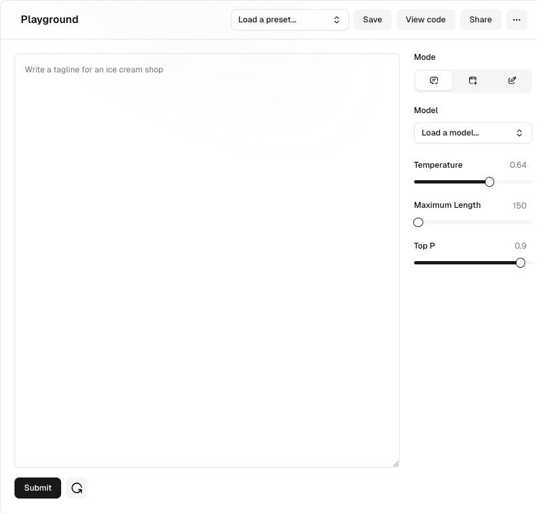Click the Temperature value 0.64
Viewport: 537px width, 513px height.
coord(518,165)
